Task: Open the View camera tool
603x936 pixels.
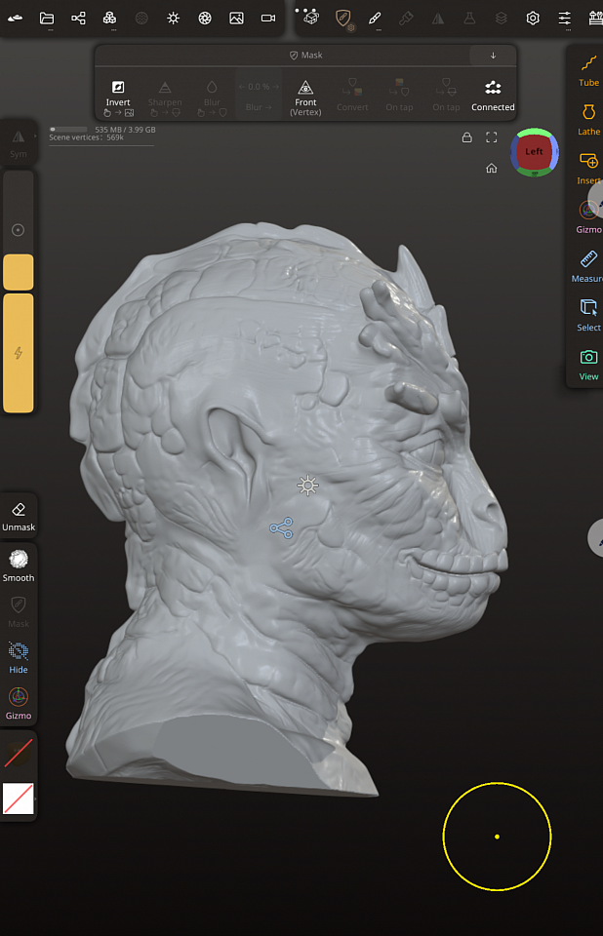Action: point(588,363)
